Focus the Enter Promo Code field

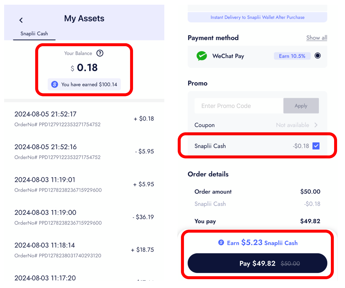(239, 106)
